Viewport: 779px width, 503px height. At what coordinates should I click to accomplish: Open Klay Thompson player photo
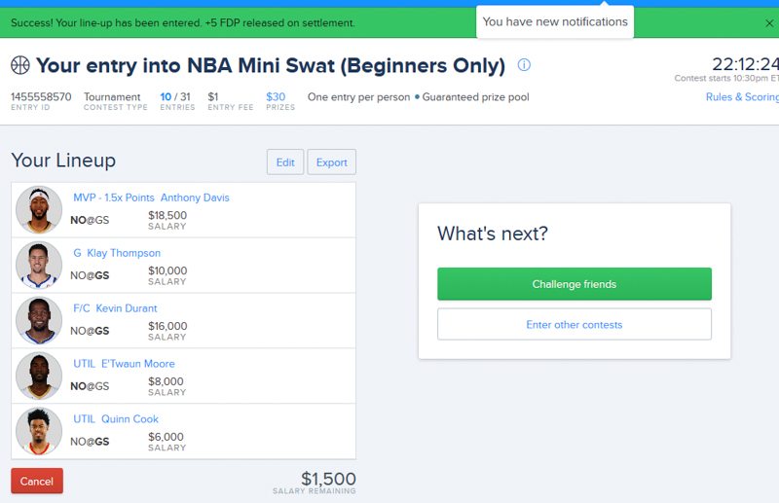pyautogui.click(x=39, y=266)
